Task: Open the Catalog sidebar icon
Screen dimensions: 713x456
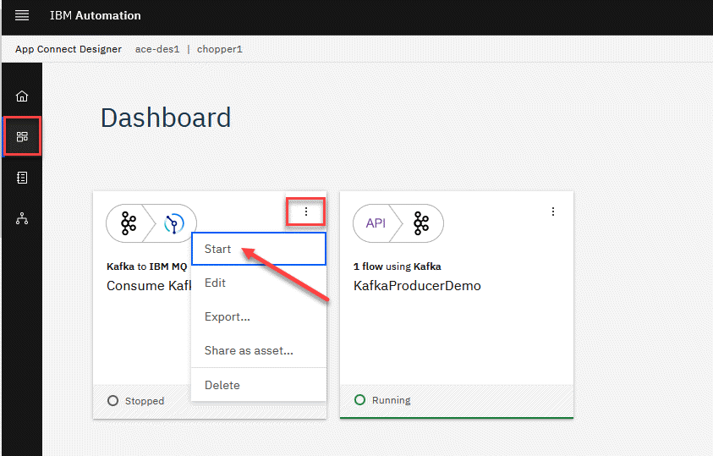Action: (x=22, y=178)
